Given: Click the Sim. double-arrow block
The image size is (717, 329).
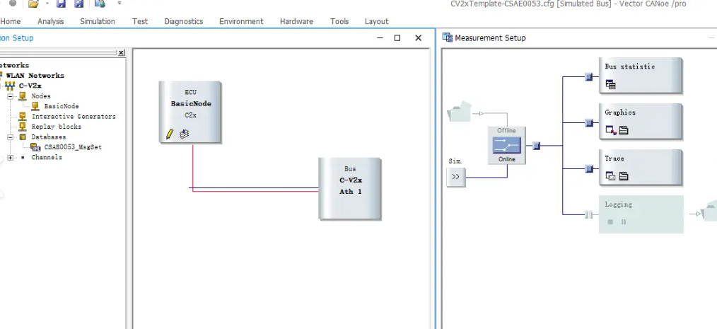Looking at the screenshot, I should click(456, 177).
